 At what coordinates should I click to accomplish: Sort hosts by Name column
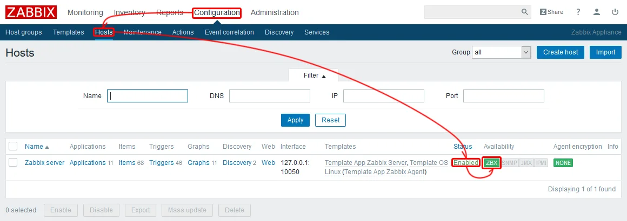tap(36, 147)
